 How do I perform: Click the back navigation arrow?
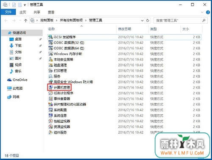click(6, 21)
